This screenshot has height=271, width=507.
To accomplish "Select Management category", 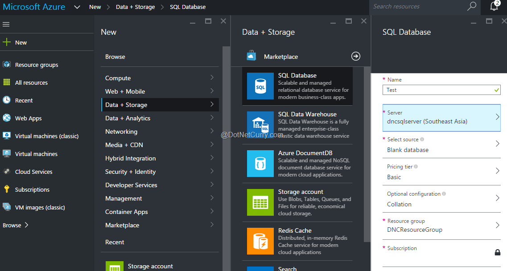I will tap(160, 198).
